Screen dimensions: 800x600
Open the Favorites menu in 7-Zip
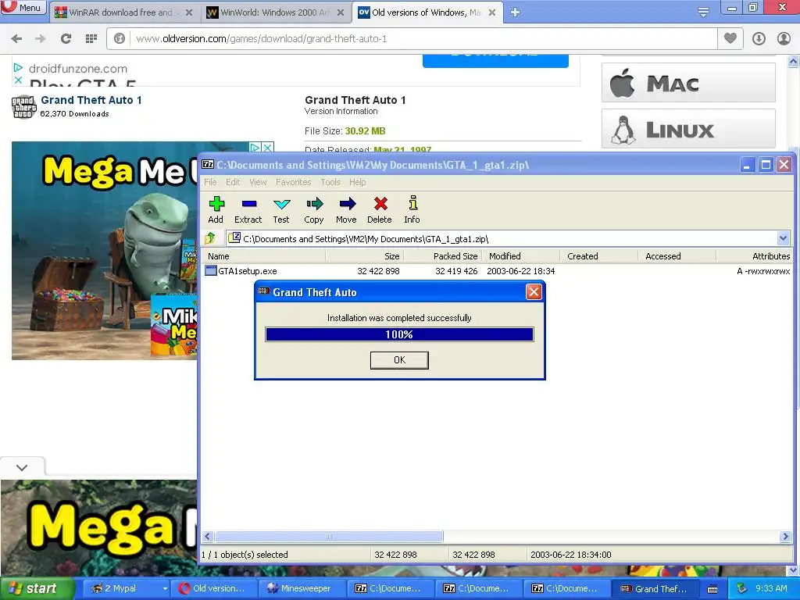pos(294,182)
